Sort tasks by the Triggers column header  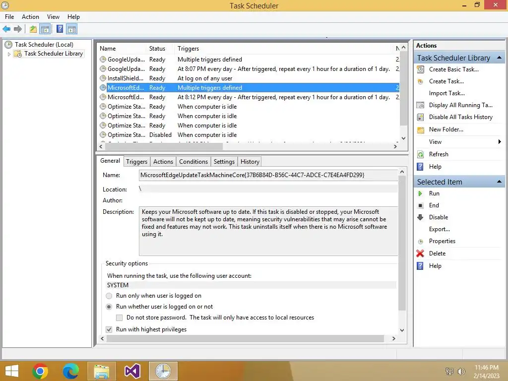283,49
